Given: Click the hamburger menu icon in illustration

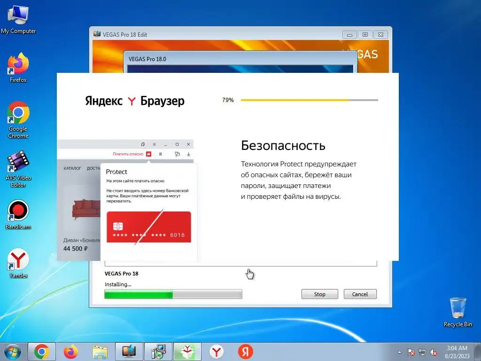Looking at the screenshot, I should pos(154,144).
